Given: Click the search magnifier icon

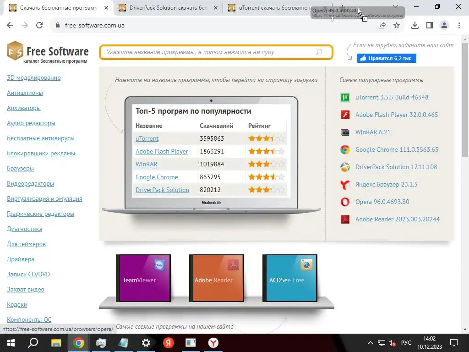Looking at the screenshot, I should tap(319, 52).
